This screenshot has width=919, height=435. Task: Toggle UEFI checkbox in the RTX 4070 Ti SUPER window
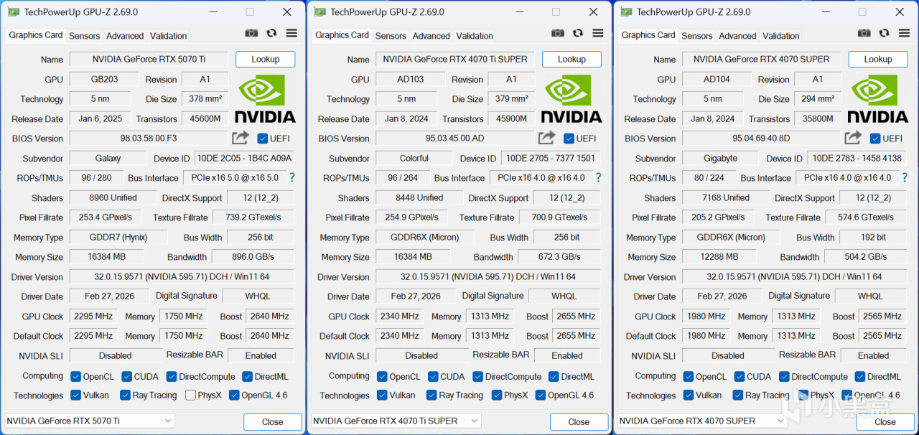[569, 139]
